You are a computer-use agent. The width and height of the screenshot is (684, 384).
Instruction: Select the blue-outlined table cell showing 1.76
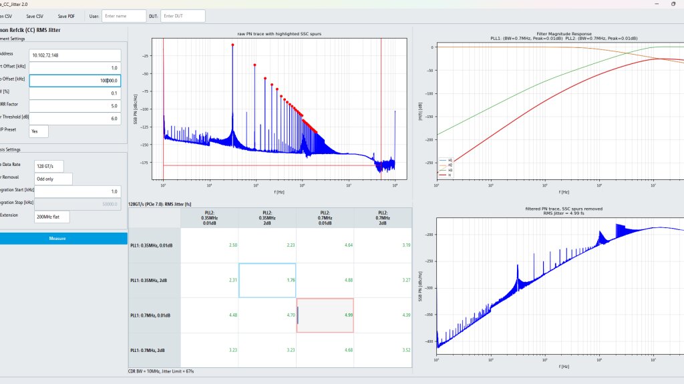point(267,281)
